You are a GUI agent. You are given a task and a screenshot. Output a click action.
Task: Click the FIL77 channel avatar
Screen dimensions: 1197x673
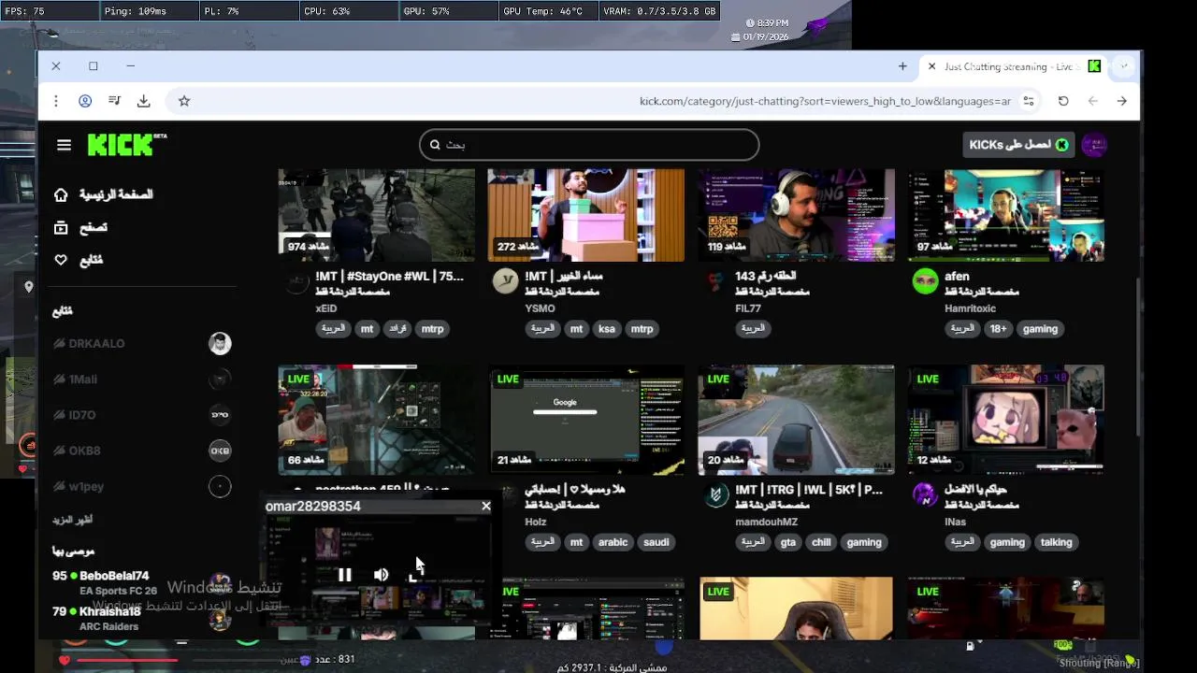(715, 281)
